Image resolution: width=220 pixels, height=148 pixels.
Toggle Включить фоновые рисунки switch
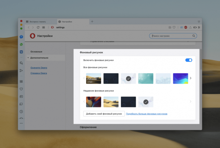(x=189, y=60)
